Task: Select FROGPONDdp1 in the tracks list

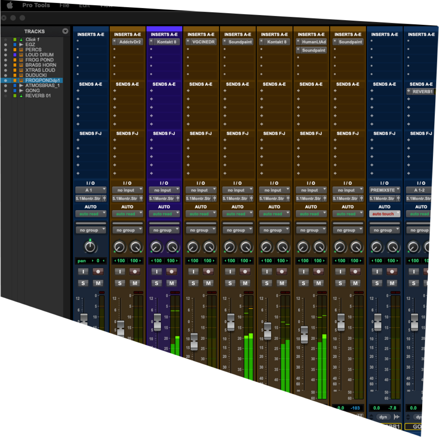Action: (42, 80)
